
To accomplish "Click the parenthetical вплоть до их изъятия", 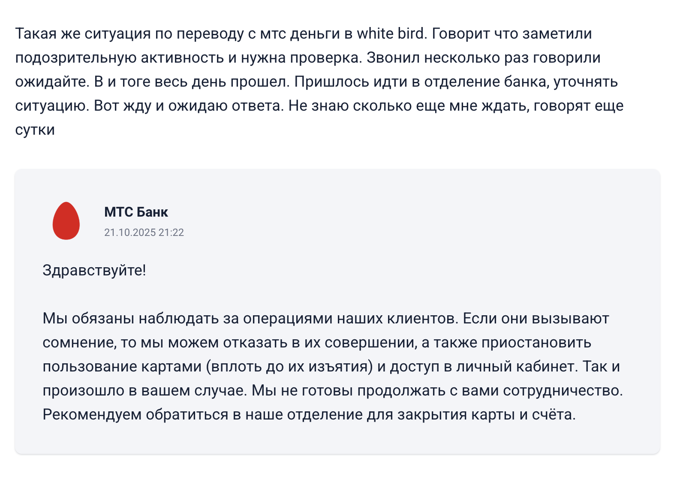I will [x=289, y=367].
